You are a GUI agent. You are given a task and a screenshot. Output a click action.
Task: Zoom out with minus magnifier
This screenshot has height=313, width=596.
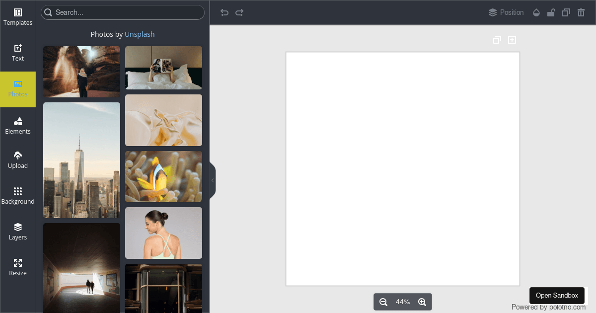pyautogui.click(x=383, y=302)
